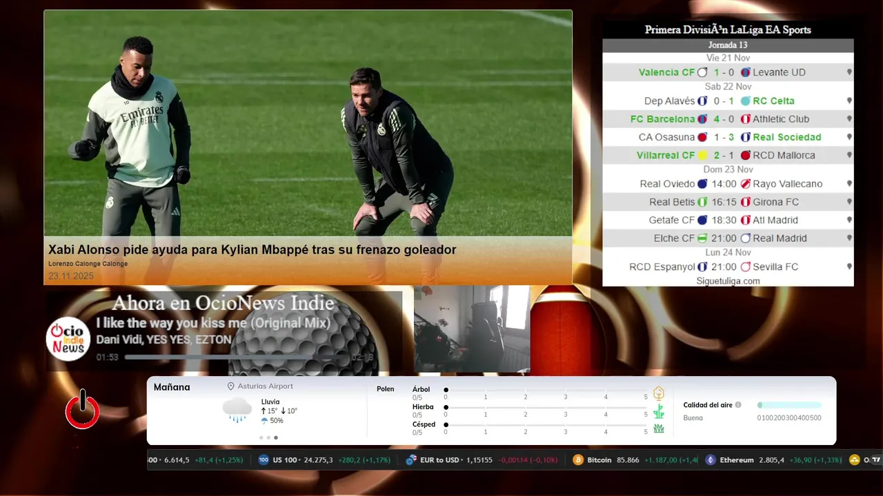Click the Dom 23 Nov date header
883x496 pixels.
[x=728, y=169]
